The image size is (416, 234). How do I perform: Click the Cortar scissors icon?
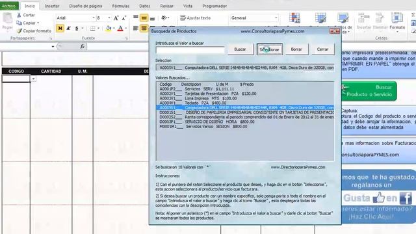click(19, 15)
